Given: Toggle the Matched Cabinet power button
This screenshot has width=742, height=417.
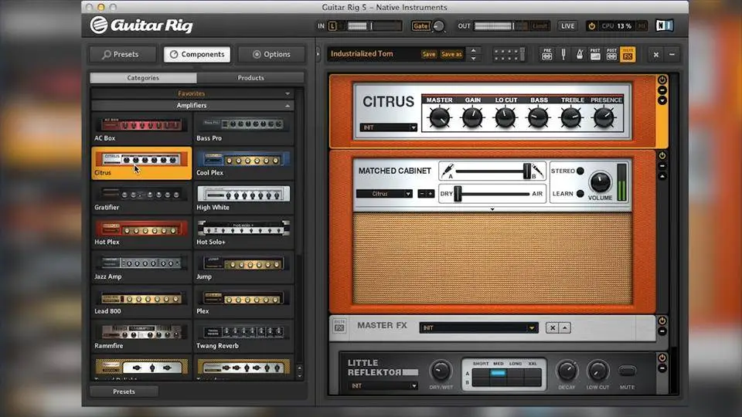Looking at the screenshot, I should click(662, 155).
